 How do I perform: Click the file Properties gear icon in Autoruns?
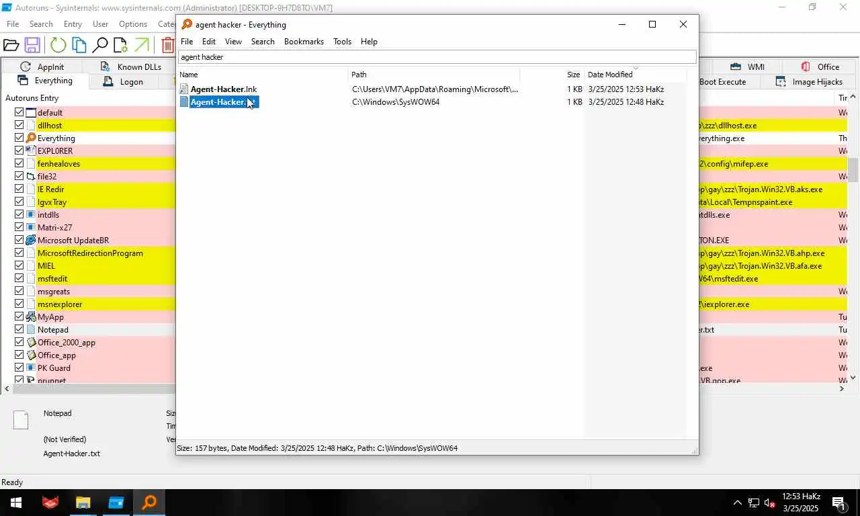pyautogui.click(x=120, y=46)
